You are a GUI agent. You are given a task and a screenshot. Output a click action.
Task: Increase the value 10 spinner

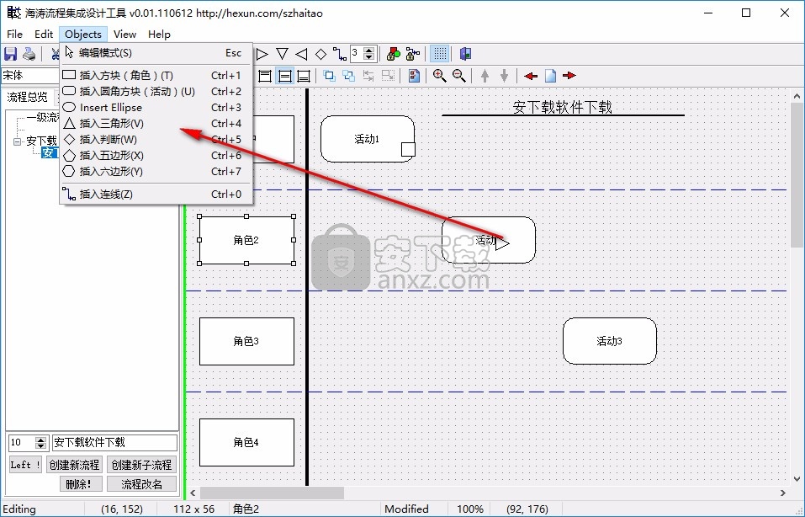[41, 439]
